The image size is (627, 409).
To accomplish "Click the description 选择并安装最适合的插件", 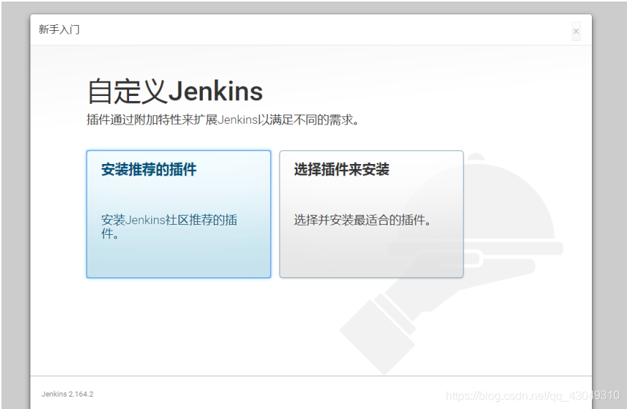I will coord(363,220).
